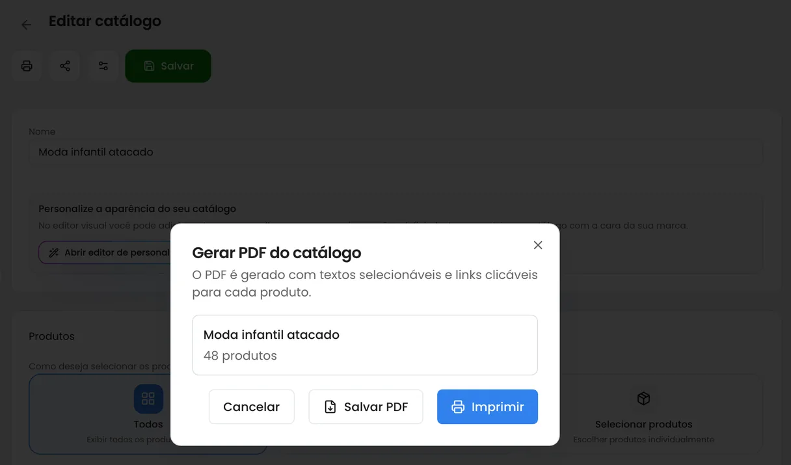Click Personalize a aparência do seu catálogo text
791x465 pixels.
(137, 209)
